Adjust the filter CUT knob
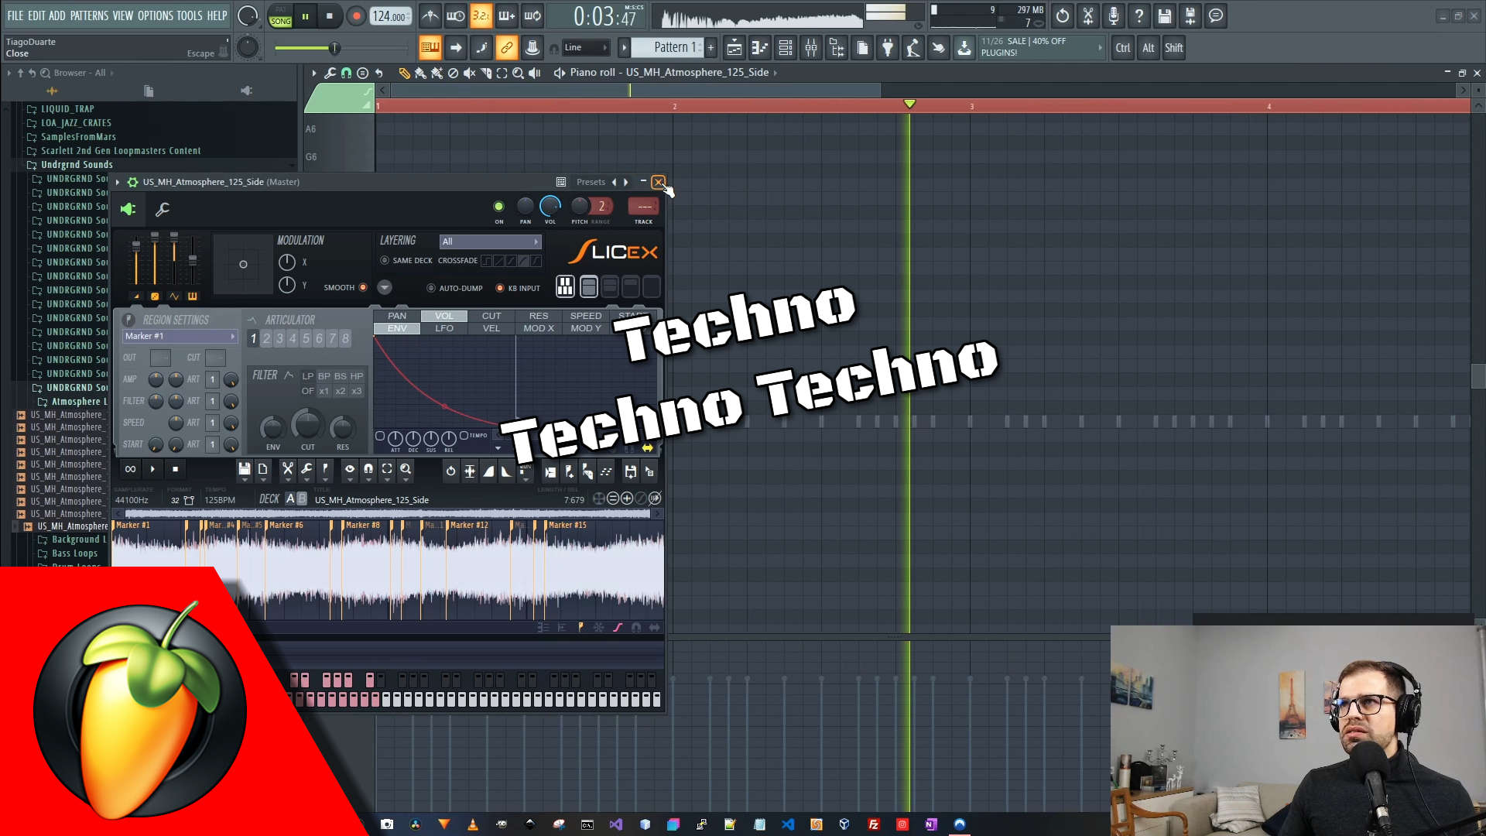The image size is (1486, 836). (x=307, y=425)
